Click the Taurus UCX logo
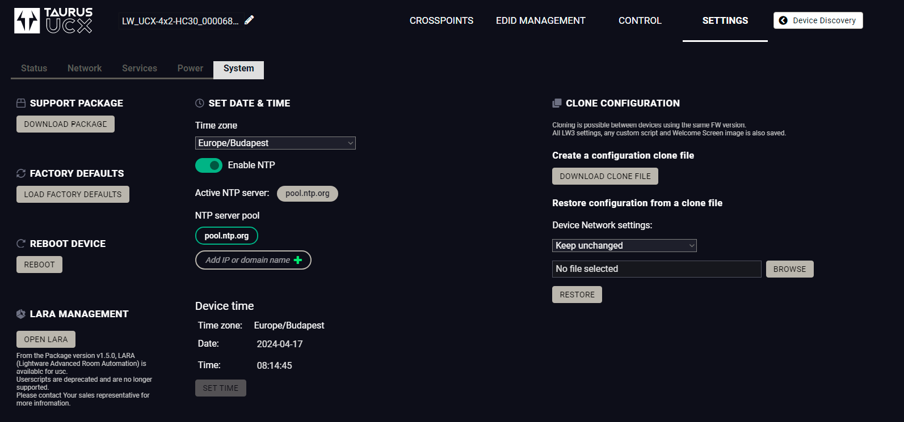Viewport: 904px width, 422px height. click(x=53, y=20)
